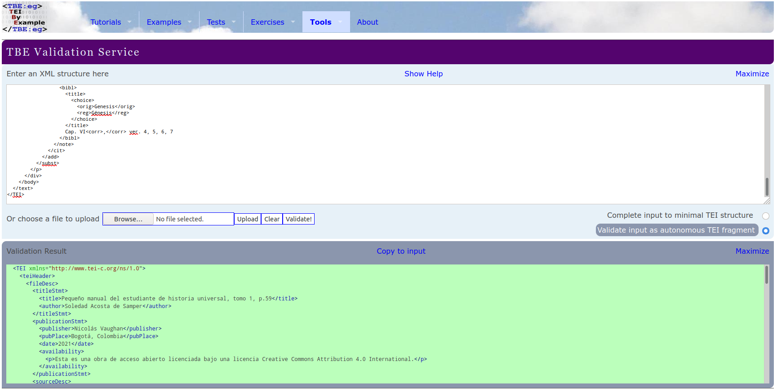Open the Tutorials menu item
Viewport: 777px width, 392px height.
point(106,22)
